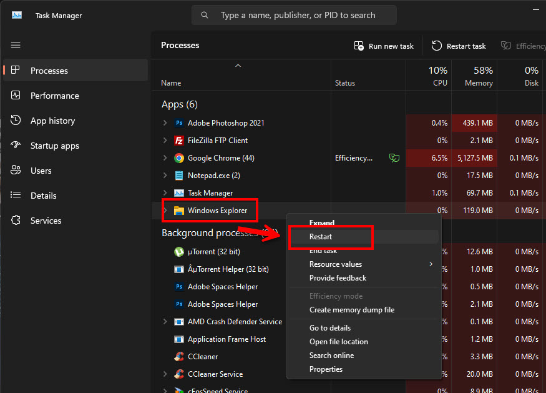This screenshot has width=546, height=393.
Task: Sort processes by CPU column
Action: pyautogui.click(x=429, y=76)
